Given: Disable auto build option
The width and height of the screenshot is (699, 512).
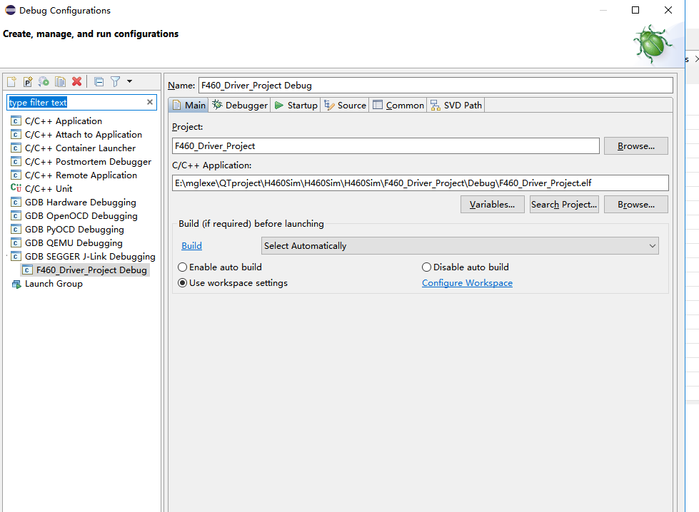Looking at the screenshot, I should click(x=426, y=267).
